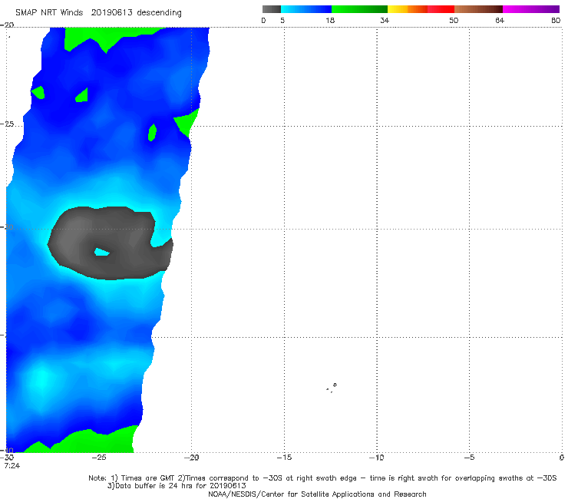Click the longitude axis label -15
This screenshot has width=568, height=499.
click(x=284, y=458)
